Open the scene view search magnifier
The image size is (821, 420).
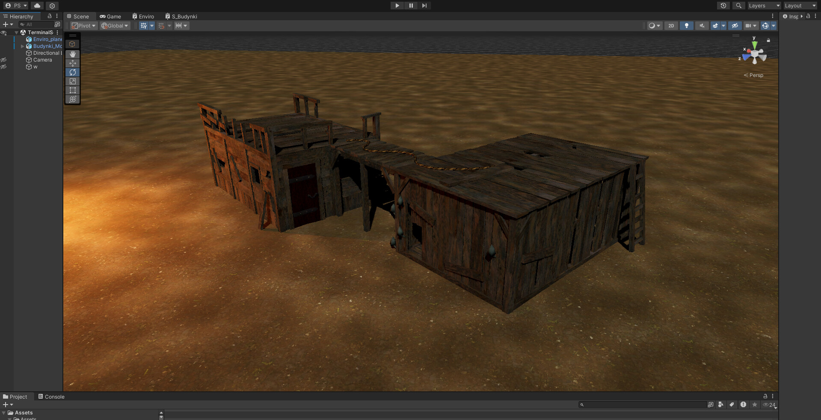[x=738, y=6]
